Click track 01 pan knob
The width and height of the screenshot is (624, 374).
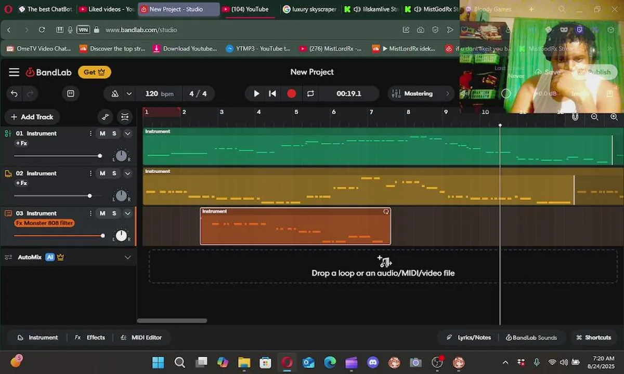tap(121, 155)
